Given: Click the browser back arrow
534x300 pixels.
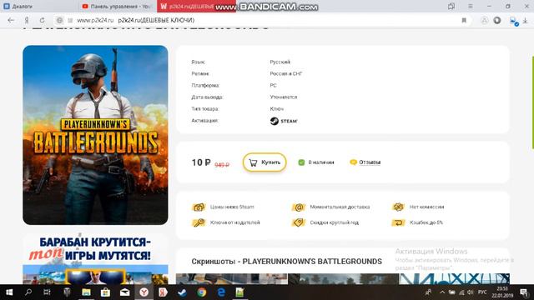Looking at the screenshot, I should [11, 20].
